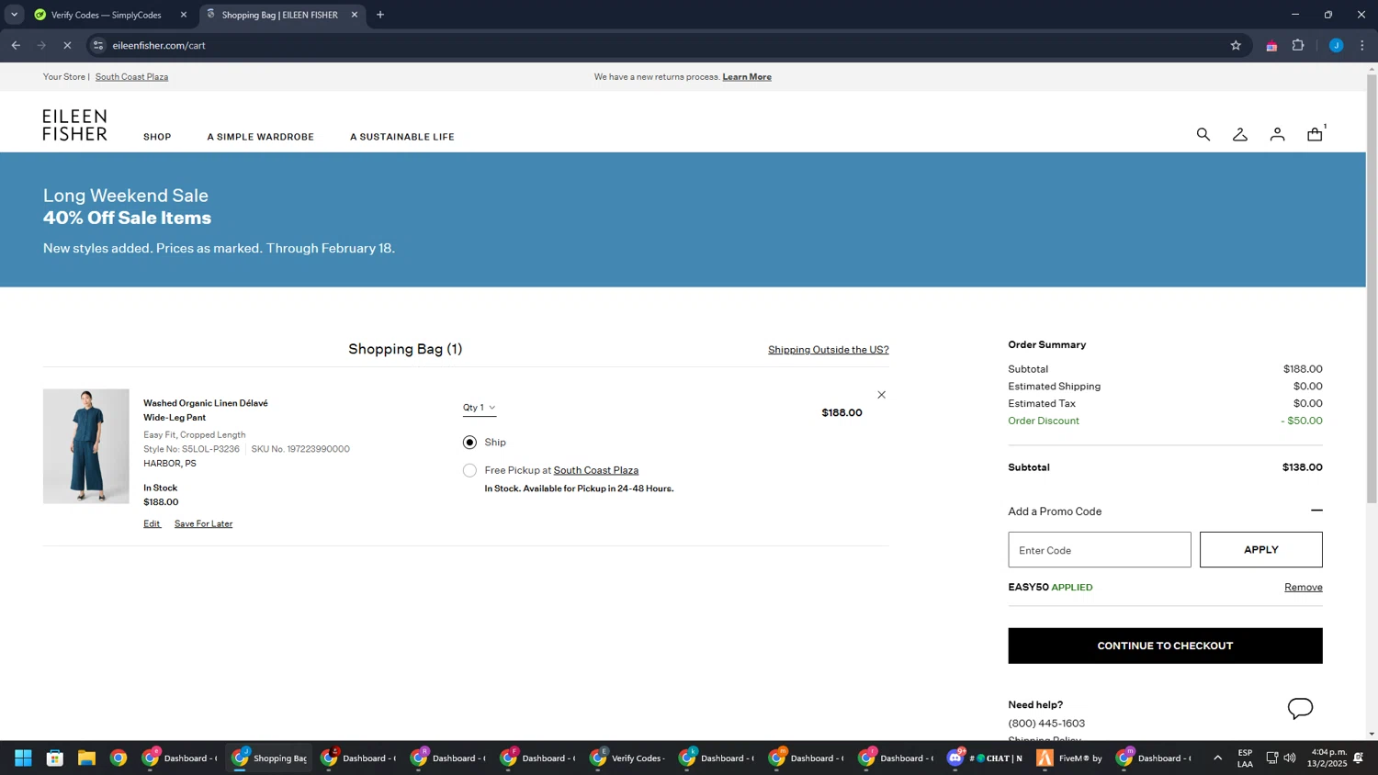Open the tab search dropdown
Screen dimensions: 1378x775
[14, 15]
